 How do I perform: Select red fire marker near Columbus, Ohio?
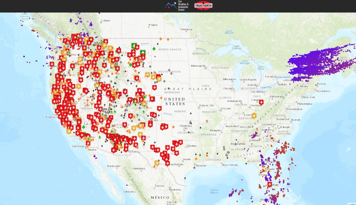click(261, 102)
